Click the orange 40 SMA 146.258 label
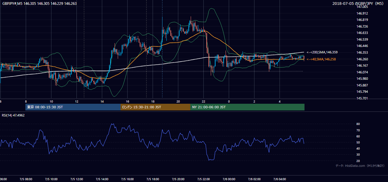388x182 pixels. 321,59
